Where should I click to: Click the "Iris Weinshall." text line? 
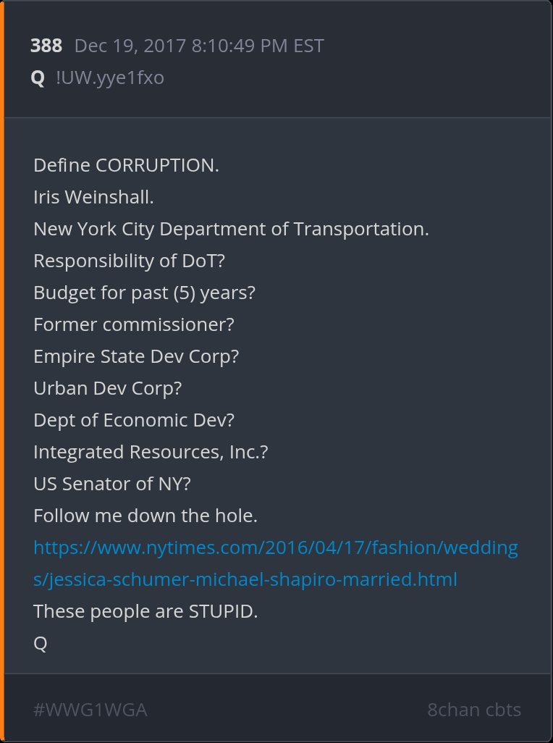point(93,197)
